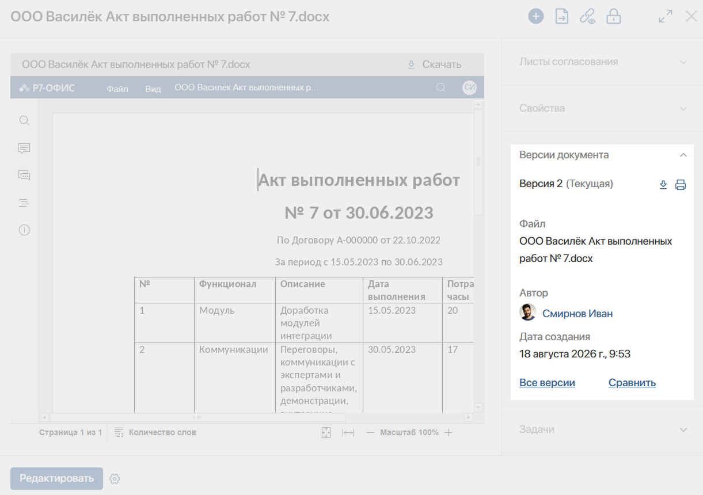Click fit to width icon

coord(348,432)
